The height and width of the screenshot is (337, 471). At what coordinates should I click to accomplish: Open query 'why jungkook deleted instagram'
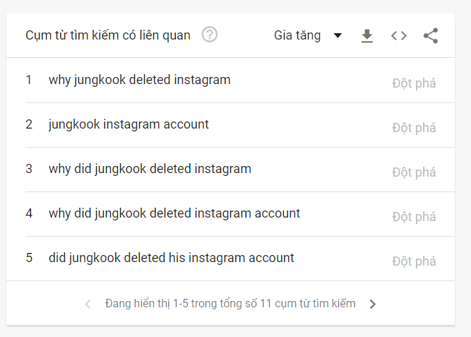click(139, 80)
